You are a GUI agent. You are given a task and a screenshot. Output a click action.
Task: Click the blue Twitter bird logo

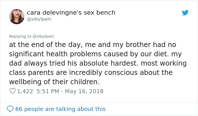pos(185,13)
